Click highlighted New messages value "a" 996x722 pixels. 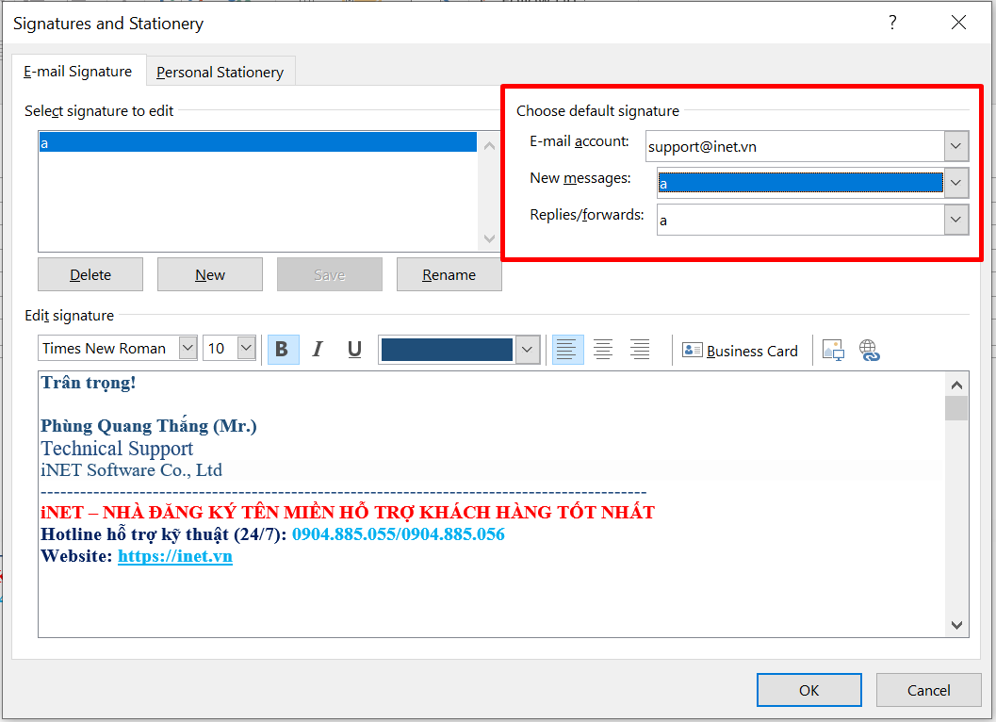click(800, 183)
